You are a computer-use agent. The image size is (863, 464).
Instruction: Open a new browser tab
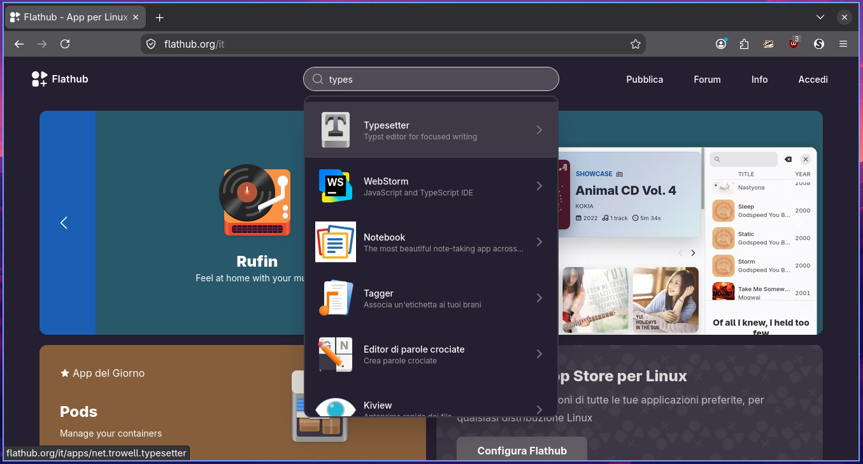point(160,17)
